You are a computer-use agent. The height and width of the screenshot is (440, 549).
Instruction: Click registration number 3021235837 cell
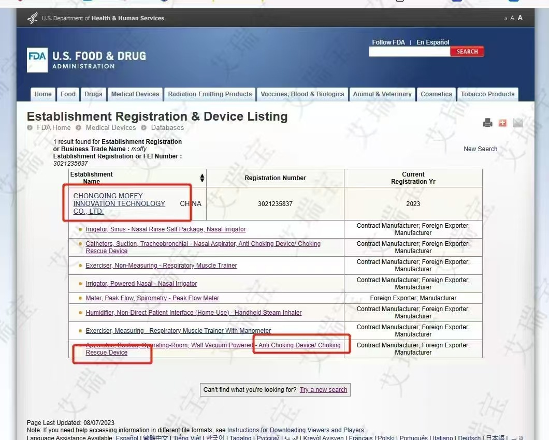coord(275,204)
